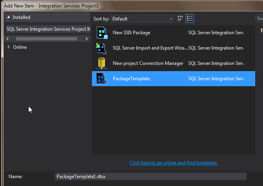Open the Sort by dropdown
Image resolution: width=263 pixels, height=186 pixels.
tap(142, 19)
